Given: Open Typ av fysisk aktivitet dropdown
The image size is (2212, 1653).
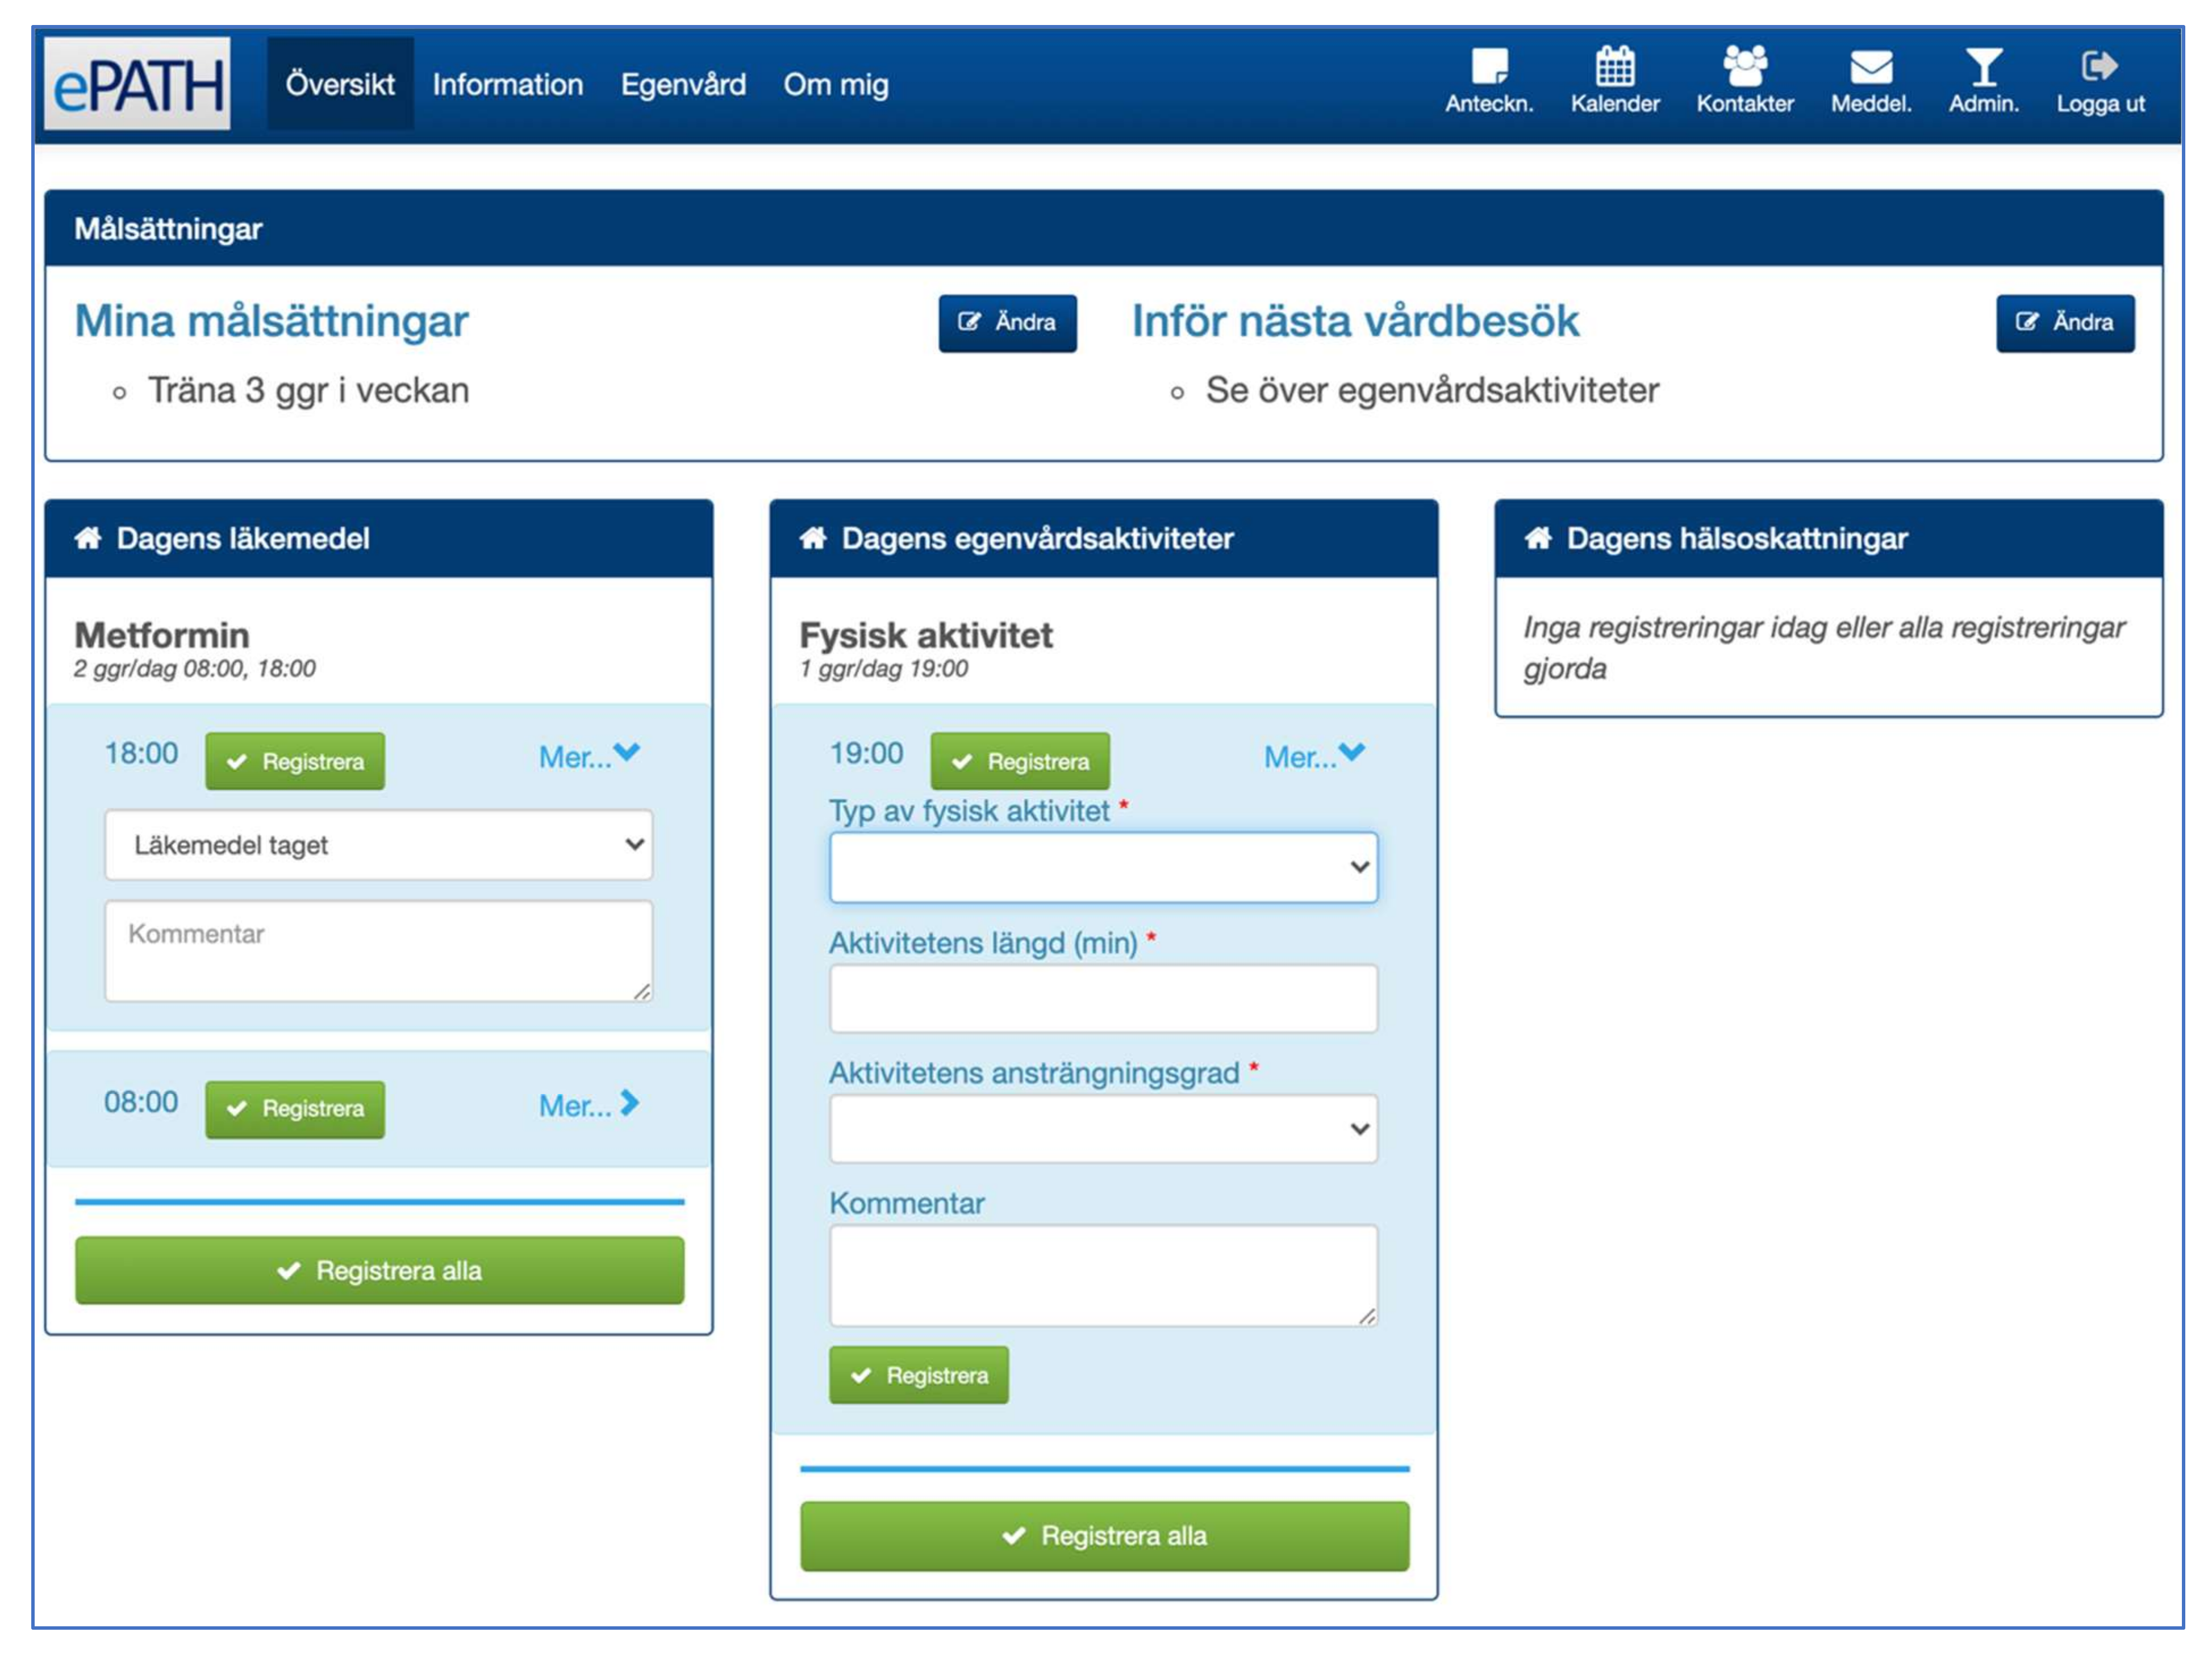Looking at the screenshot, I should pyautogui.click(x=1102, y=867).
